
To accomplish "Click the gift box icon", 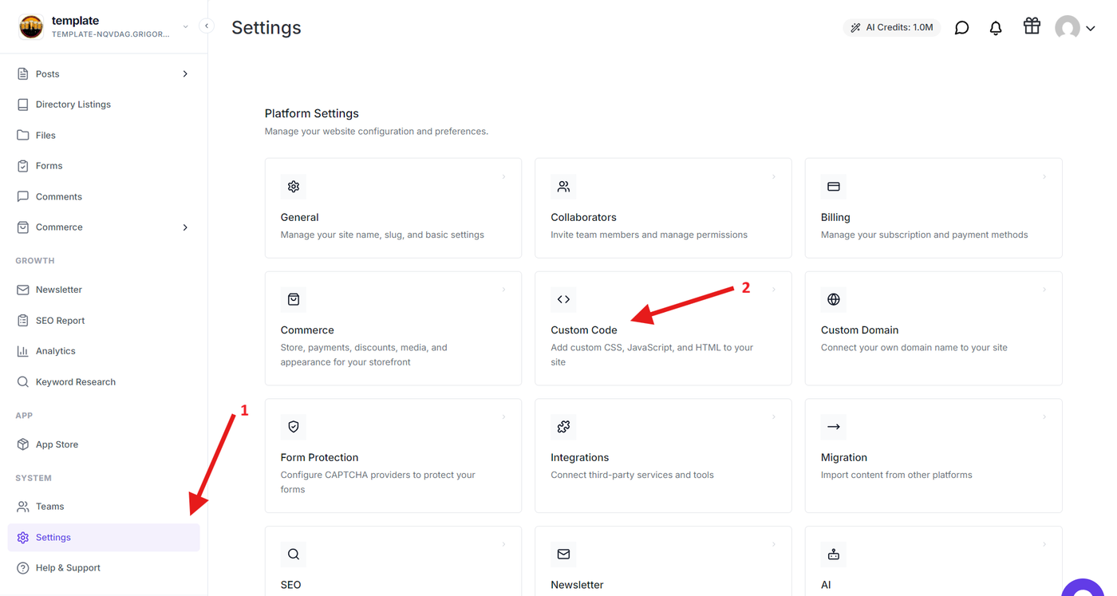I will 1032,26.
